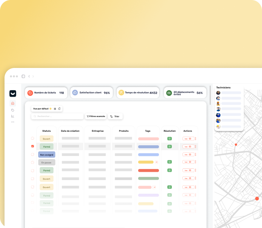Screen dimensions: 262x228
Task: Click the Voir button in the En pause row
Action: pos(188,162)
